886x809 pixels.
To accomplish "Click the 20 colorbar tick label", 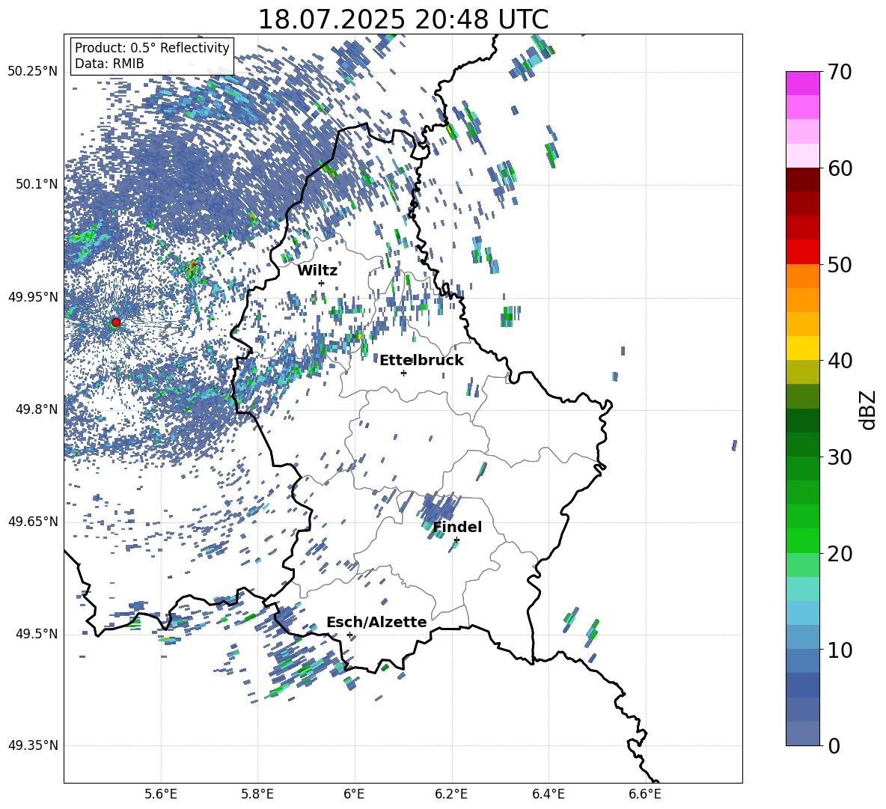I will [840, 554].
